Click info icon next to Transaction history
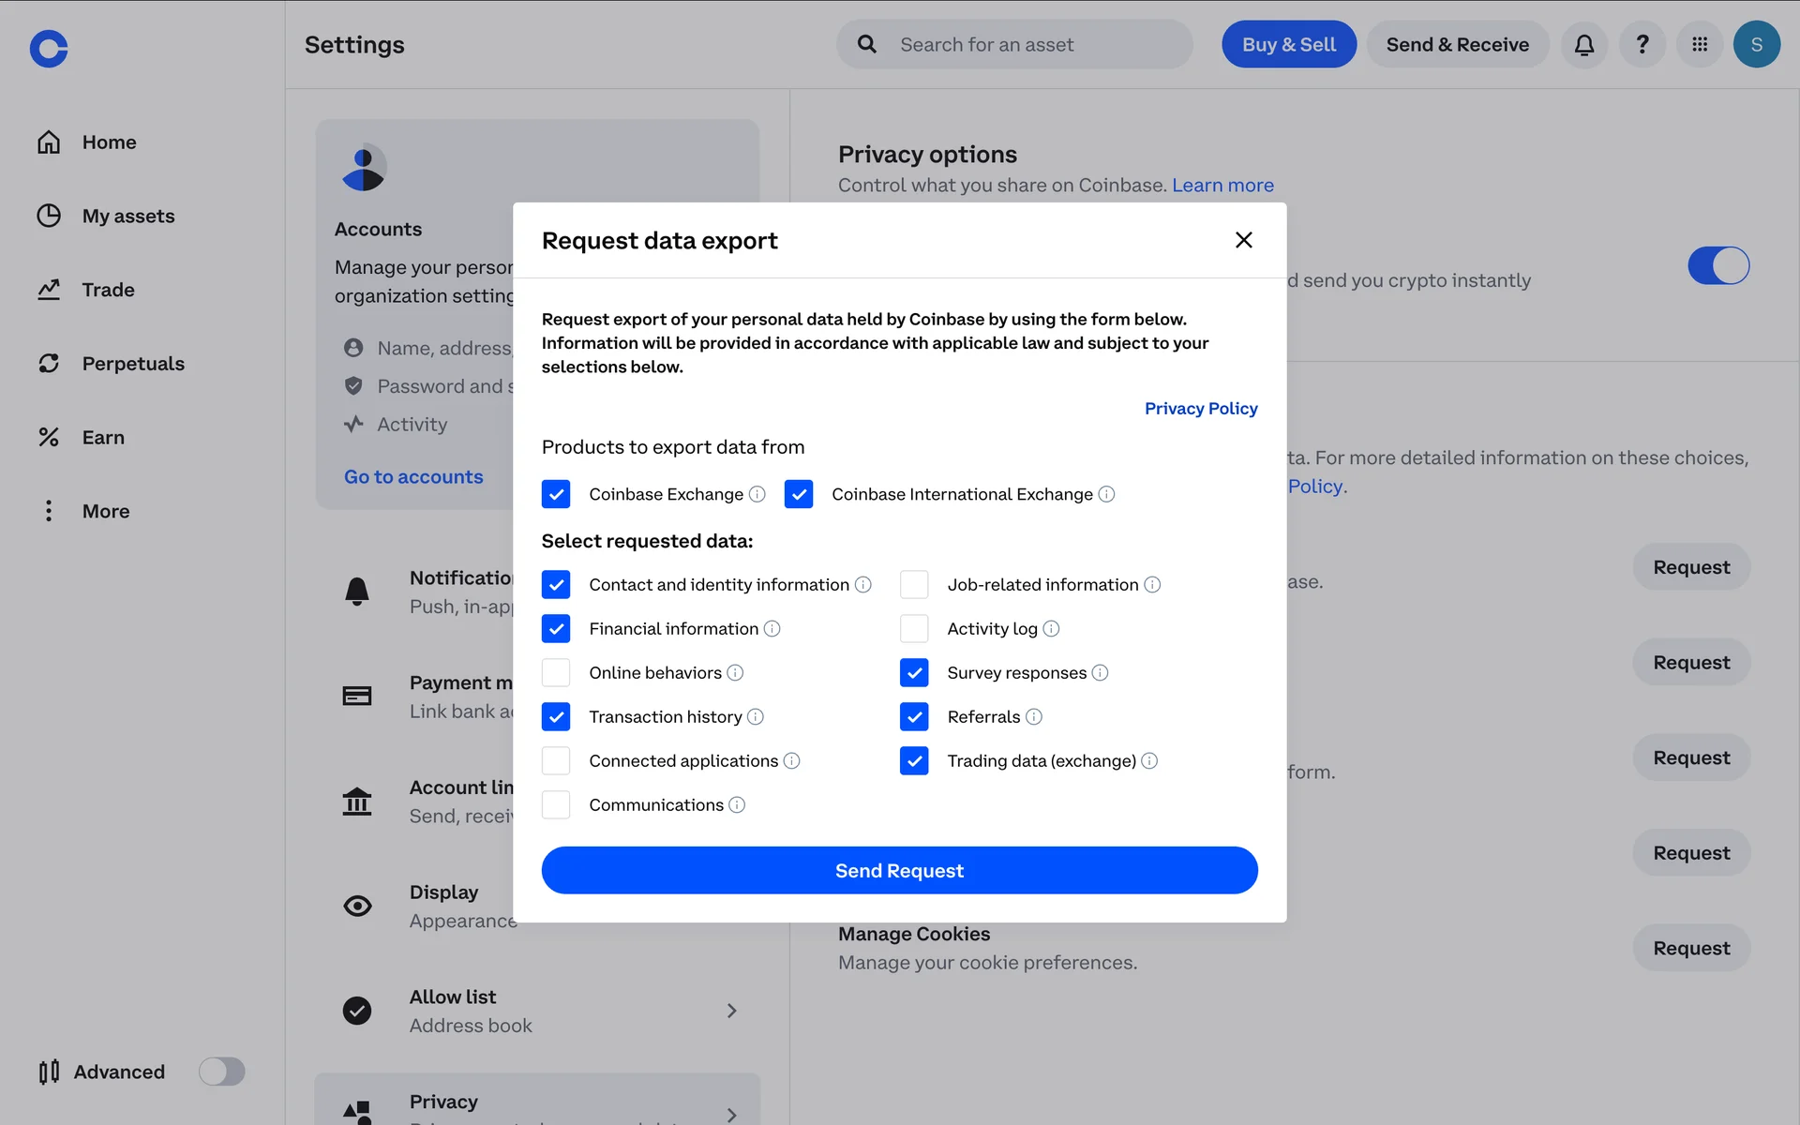The image size is (1800, 1125). click(x=756, y=717)
